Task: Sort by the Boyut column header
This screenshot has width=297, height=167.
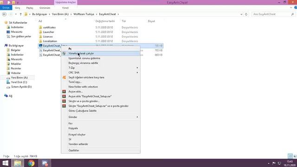Action: (x=151, y=21)
